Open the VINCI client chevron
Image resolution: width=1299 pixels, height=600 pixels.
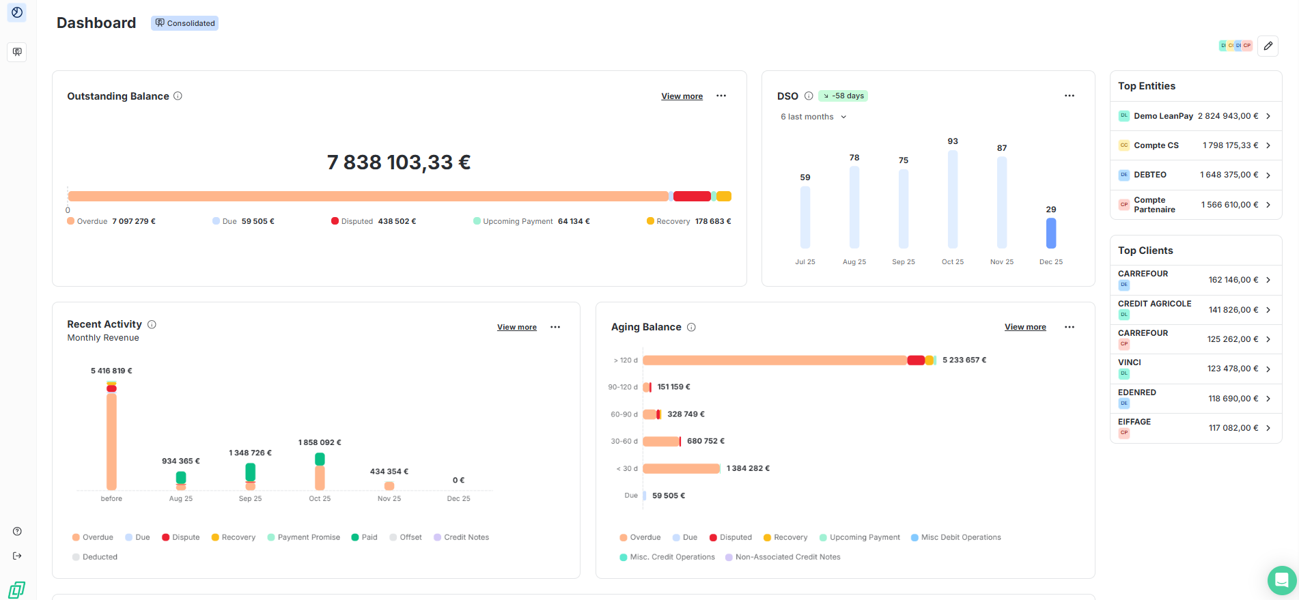point(1268,369)
